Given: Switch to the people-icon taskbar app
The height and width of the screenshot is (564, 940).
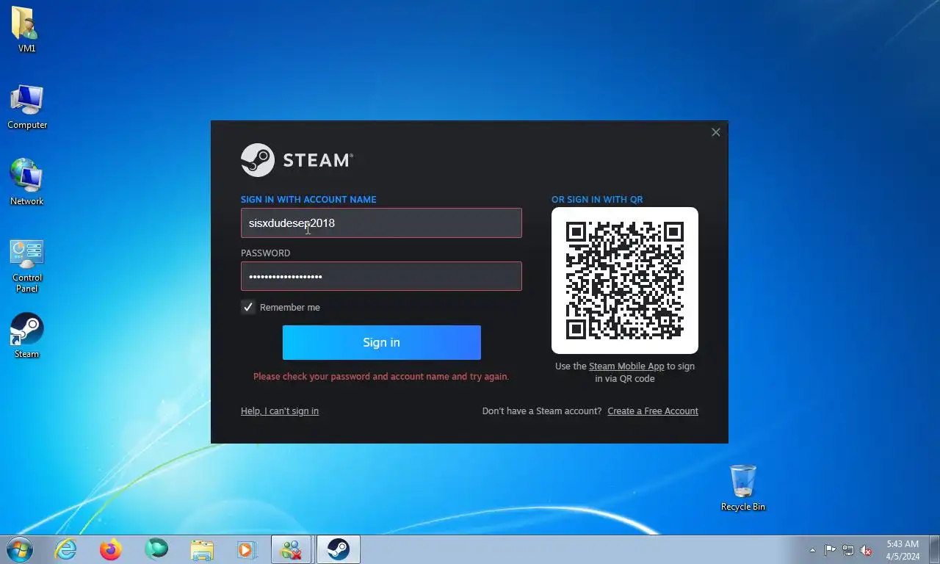Looking at the screenshot, I should coord(292,549).
